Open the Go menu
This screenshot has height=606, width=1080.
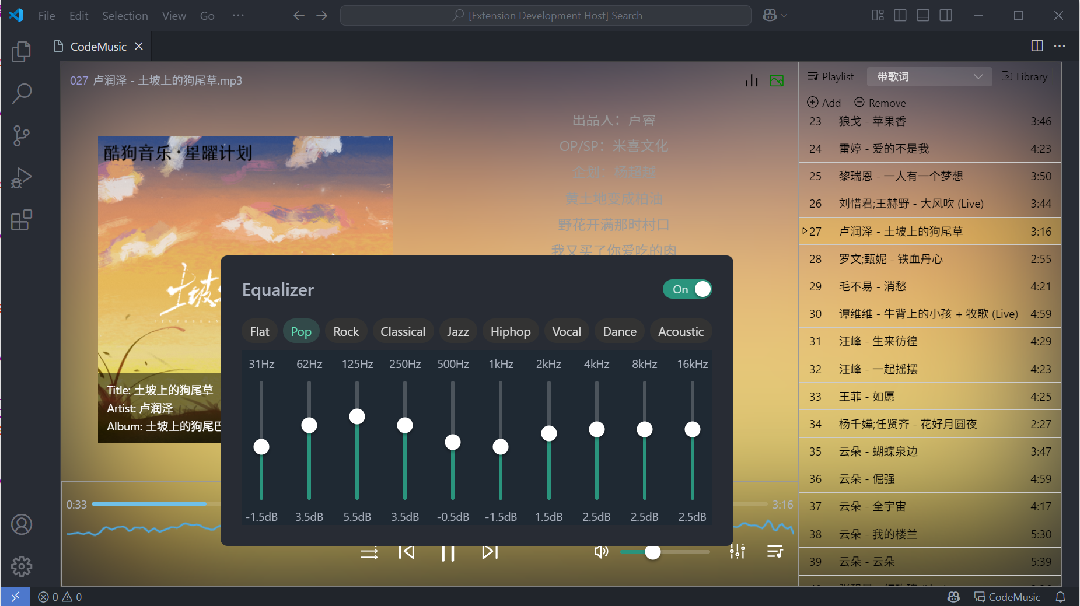(x=207, y=16)
